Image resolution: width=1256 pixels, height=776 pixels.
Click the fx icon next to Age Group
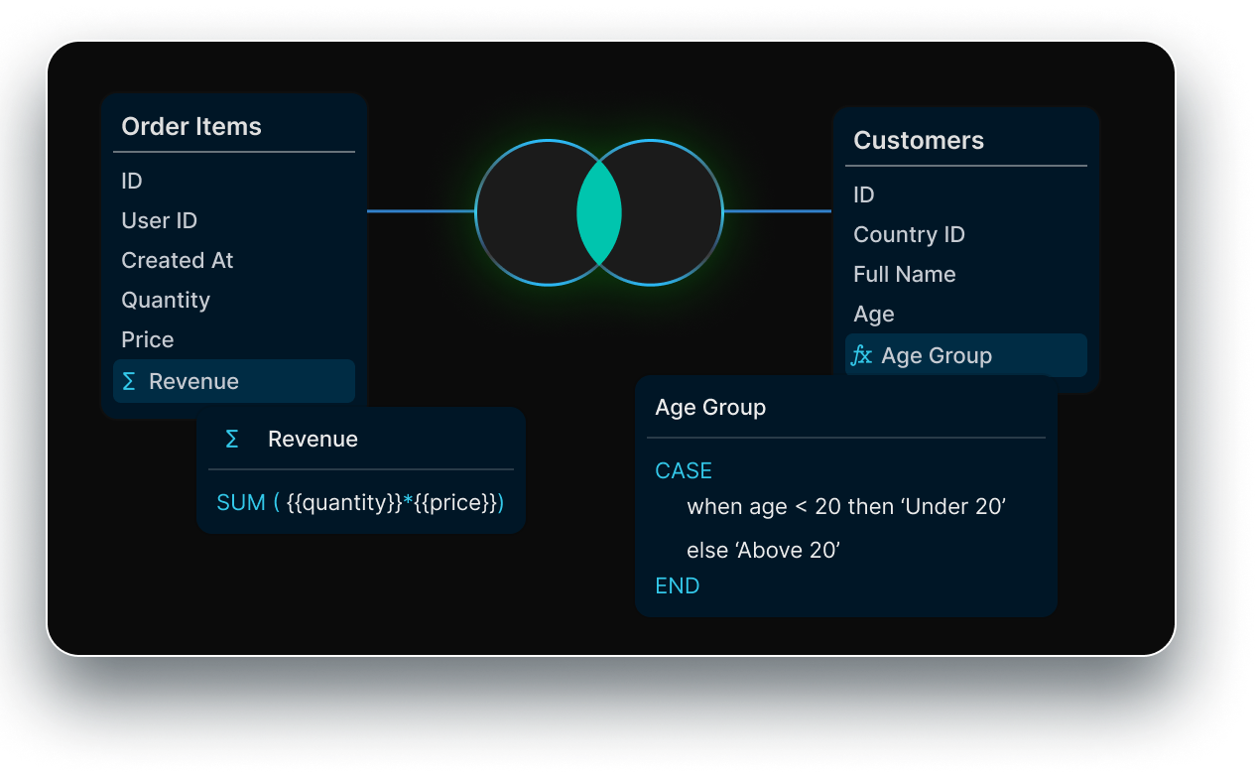862,355
